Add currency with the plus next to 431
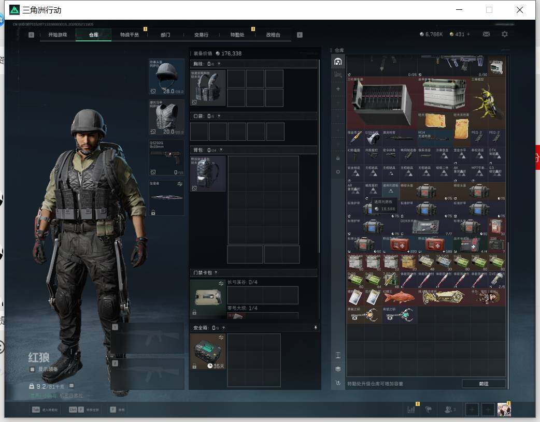The width and height of the screenshot is (540, 422). [468, 34]
